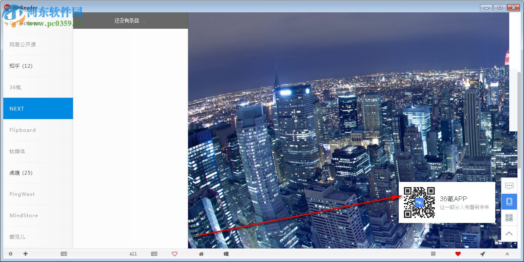
Task: Toggle the filled red heart favorite
Action: pyautogui.click(x=458, y=254)
